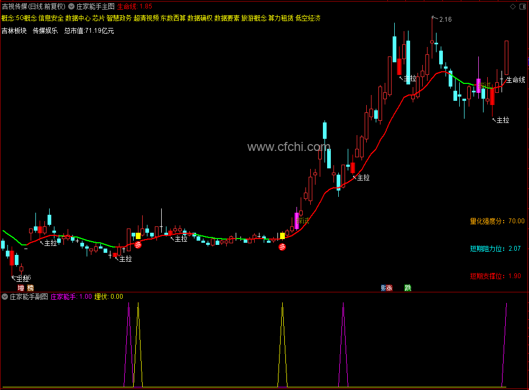This screenshot has height=390, width=529.
Task: Click the 总市值:71.19亿元 market cap text
Action: point(89,31)
